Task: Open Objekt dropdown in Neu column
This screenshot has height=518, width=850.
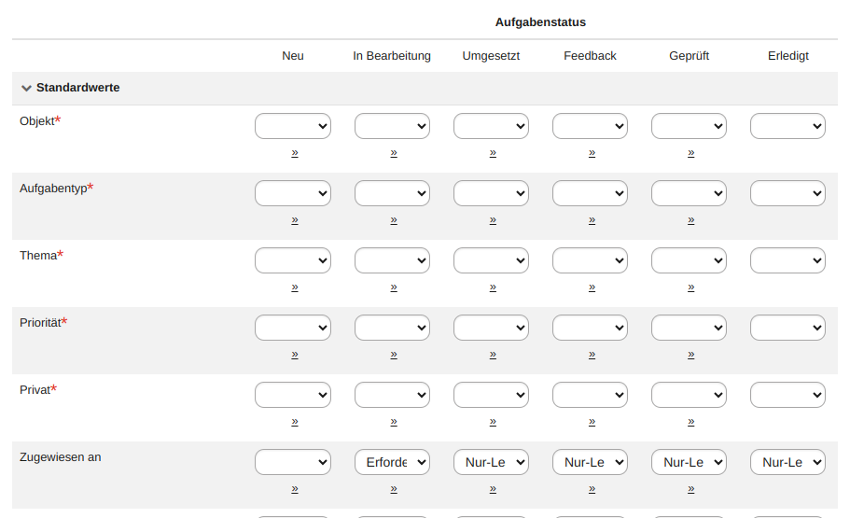Action: (x=293, y=126)
